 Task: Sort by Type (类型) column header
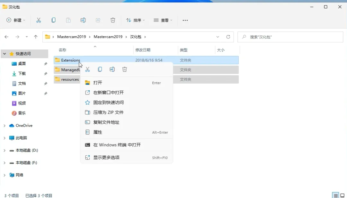click(184, 50)
